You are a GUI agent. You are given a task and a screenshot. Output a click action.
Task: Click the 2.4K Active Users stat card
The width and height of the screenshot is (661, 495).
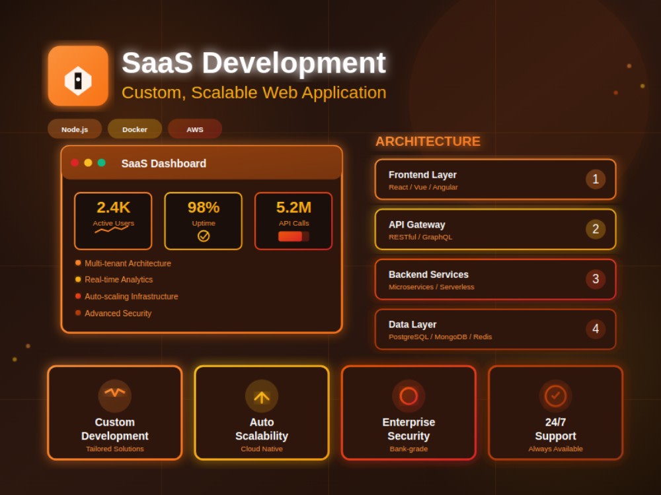(x=113, y=221)
